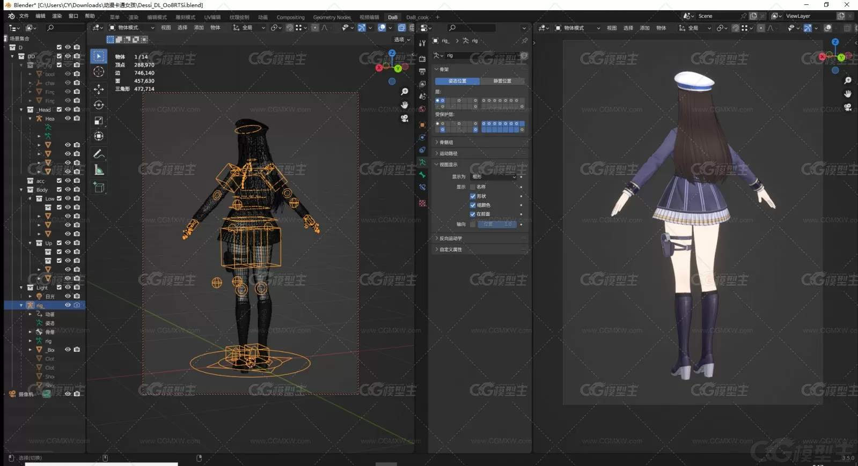Toggle the camera view icon in the left viewport
The image size is (858, 466).
tap(405, 118)
